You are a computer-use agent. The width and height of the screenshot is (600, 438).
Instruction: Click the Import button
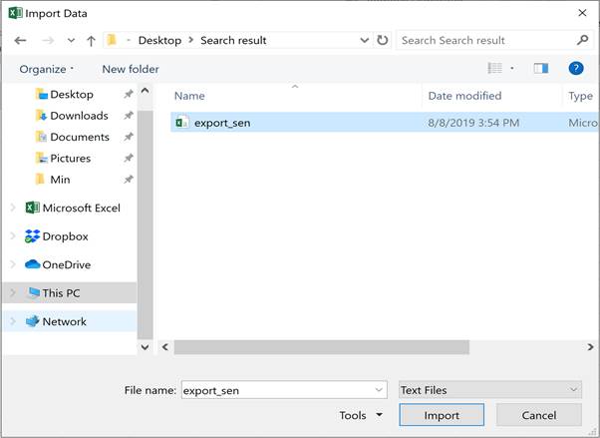tap(442, 415)
